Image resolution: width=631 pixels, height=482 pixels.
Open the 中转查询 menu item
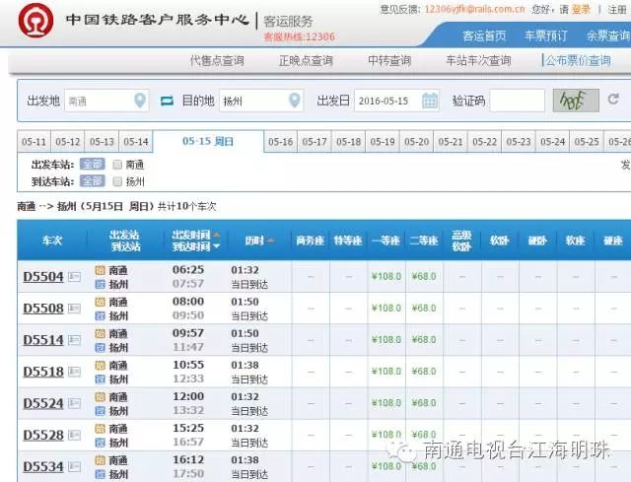click(x=388, y=61)
